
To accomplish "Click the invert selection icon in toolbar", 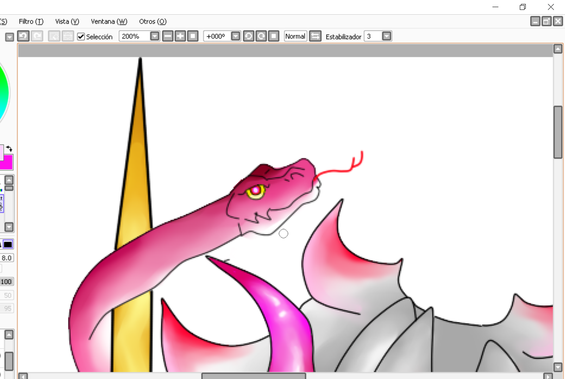I will [x=68, y=36].
